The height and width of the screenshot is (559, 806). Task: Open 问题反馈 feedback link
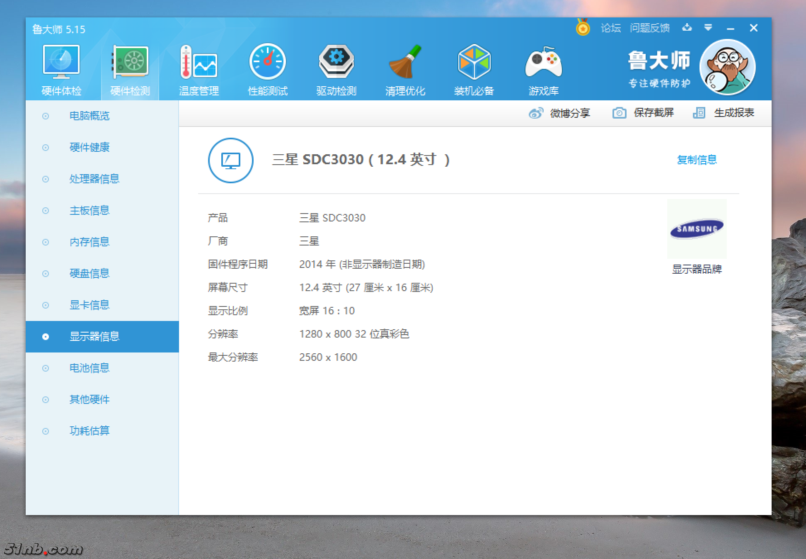(x=650, y=28)
